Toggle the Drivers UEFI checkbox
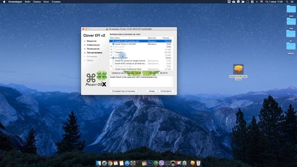Screen dimensions: 297x167 (113, 58)
